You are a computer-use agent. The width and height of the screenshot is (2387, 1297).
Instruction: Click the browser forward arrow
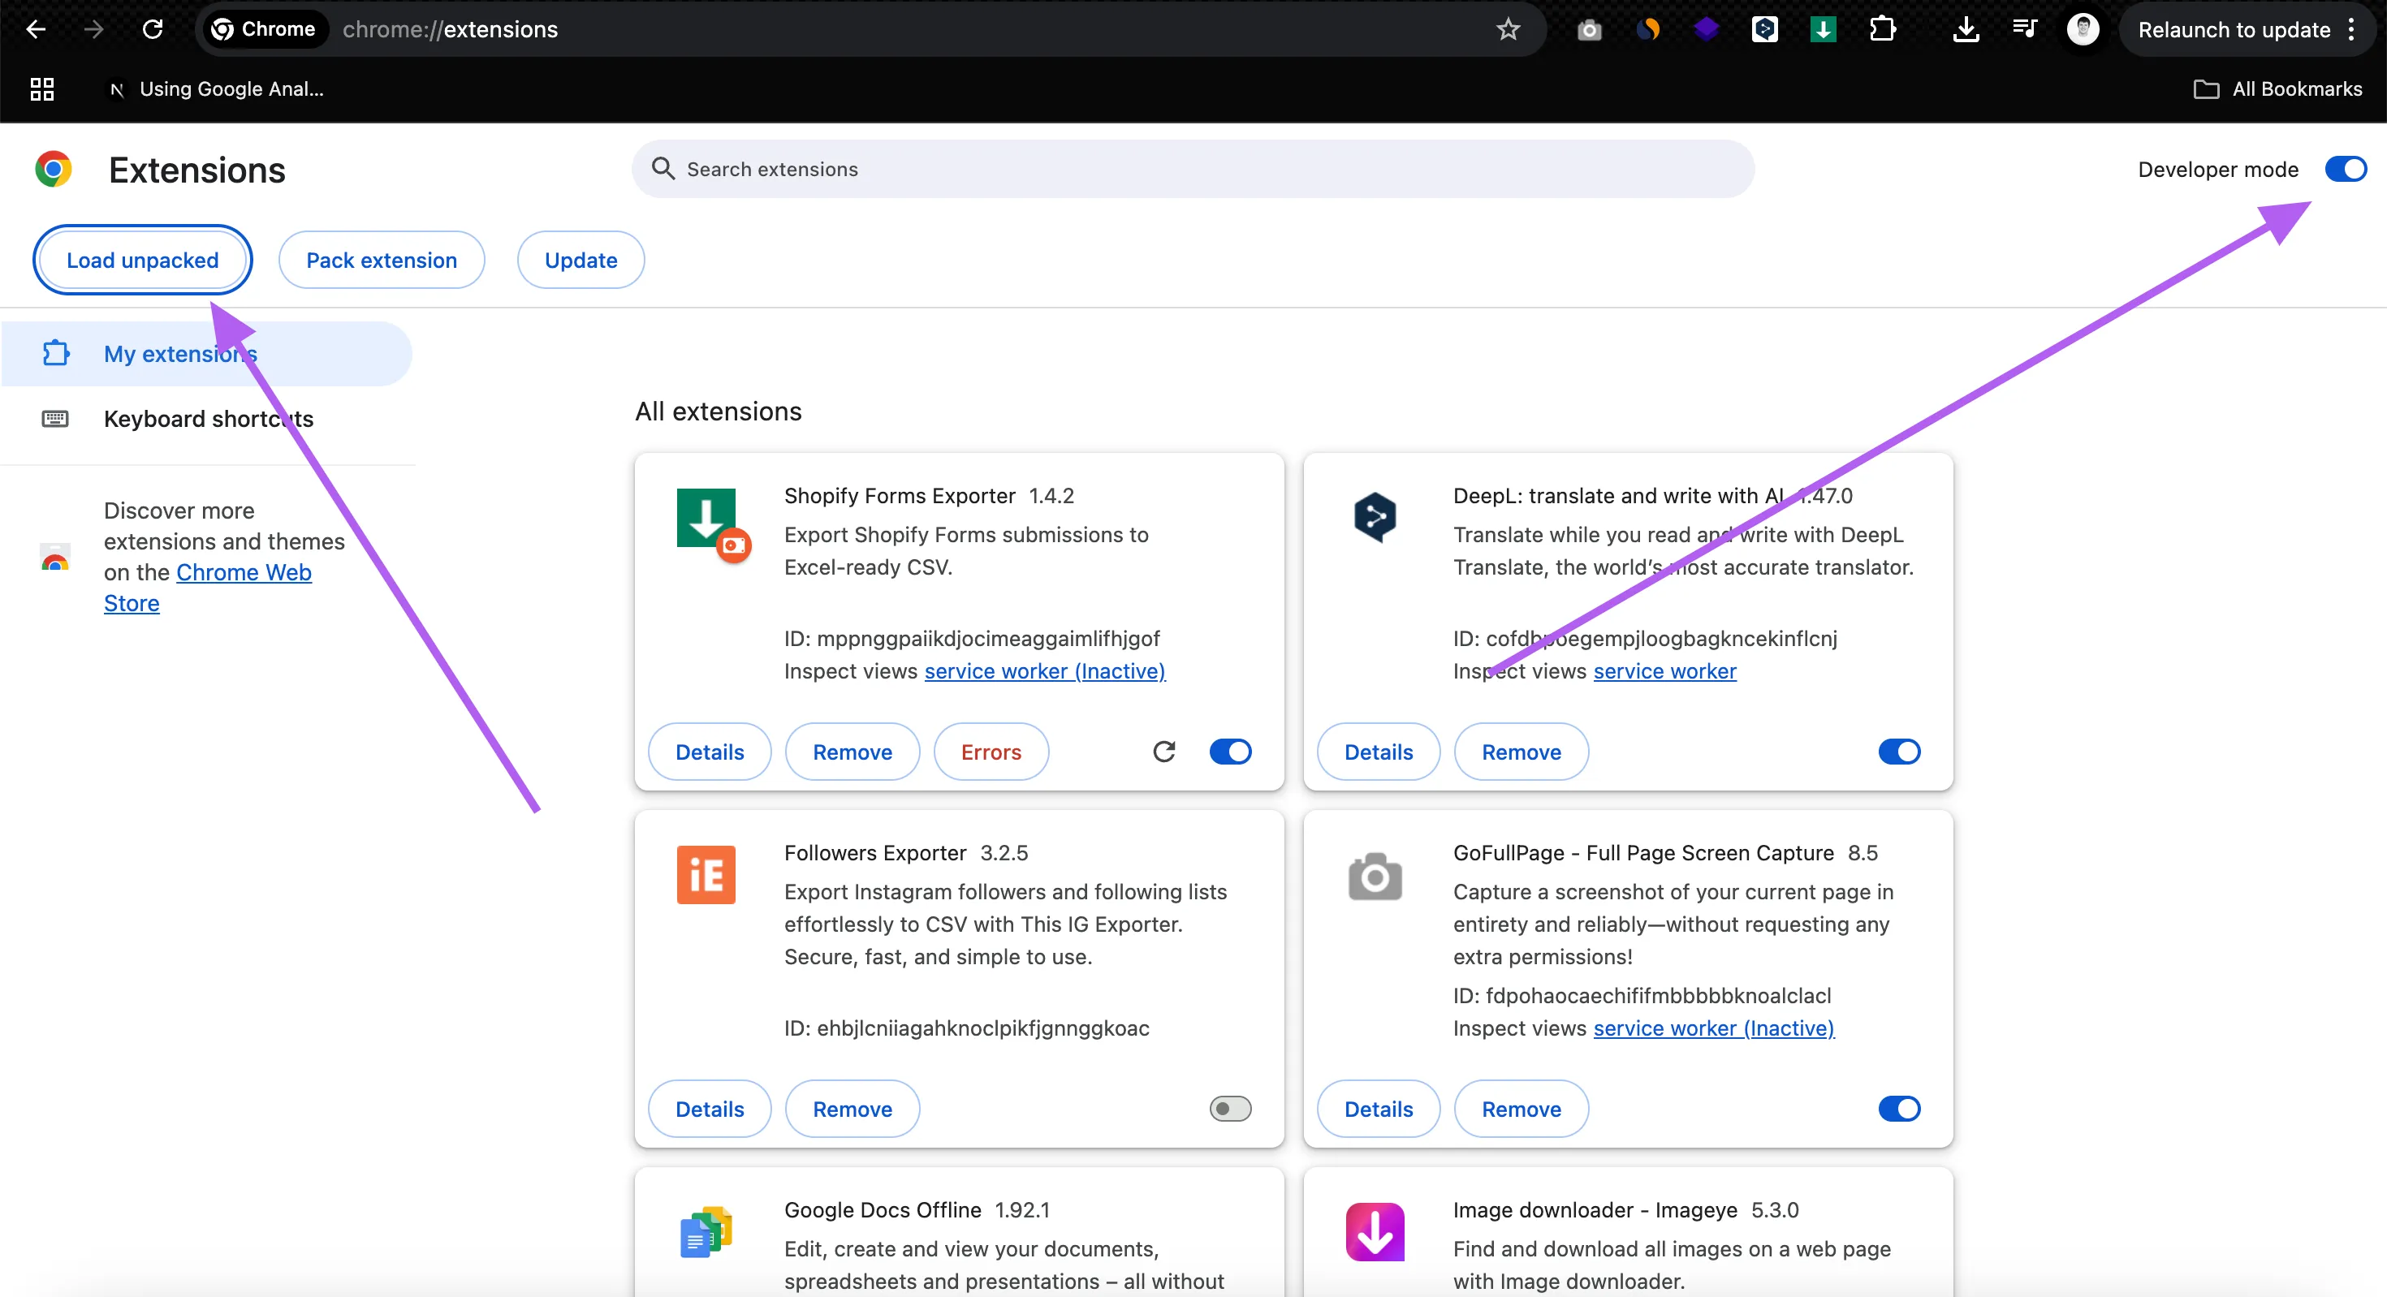point(93,30)
